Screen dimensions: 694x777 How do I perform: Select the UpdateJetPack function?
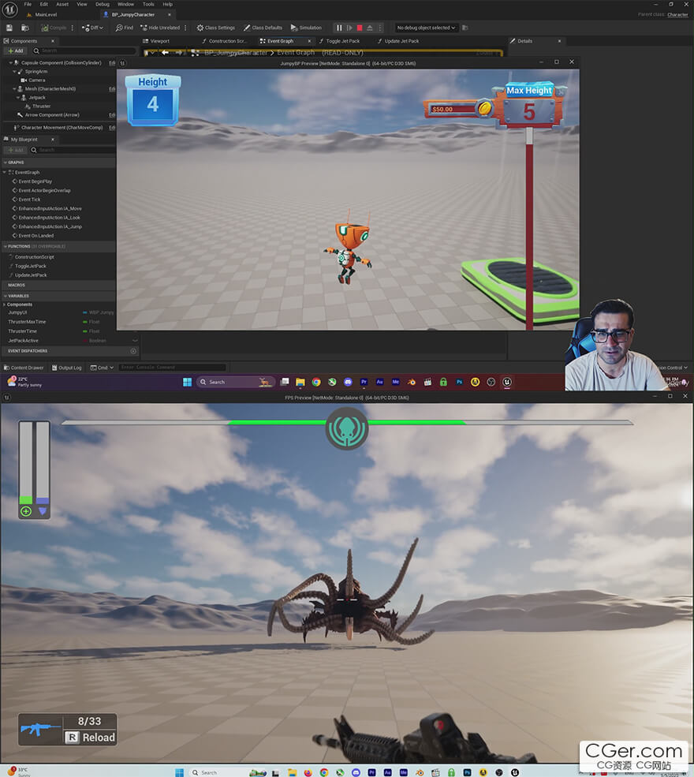tap(30, 275)
